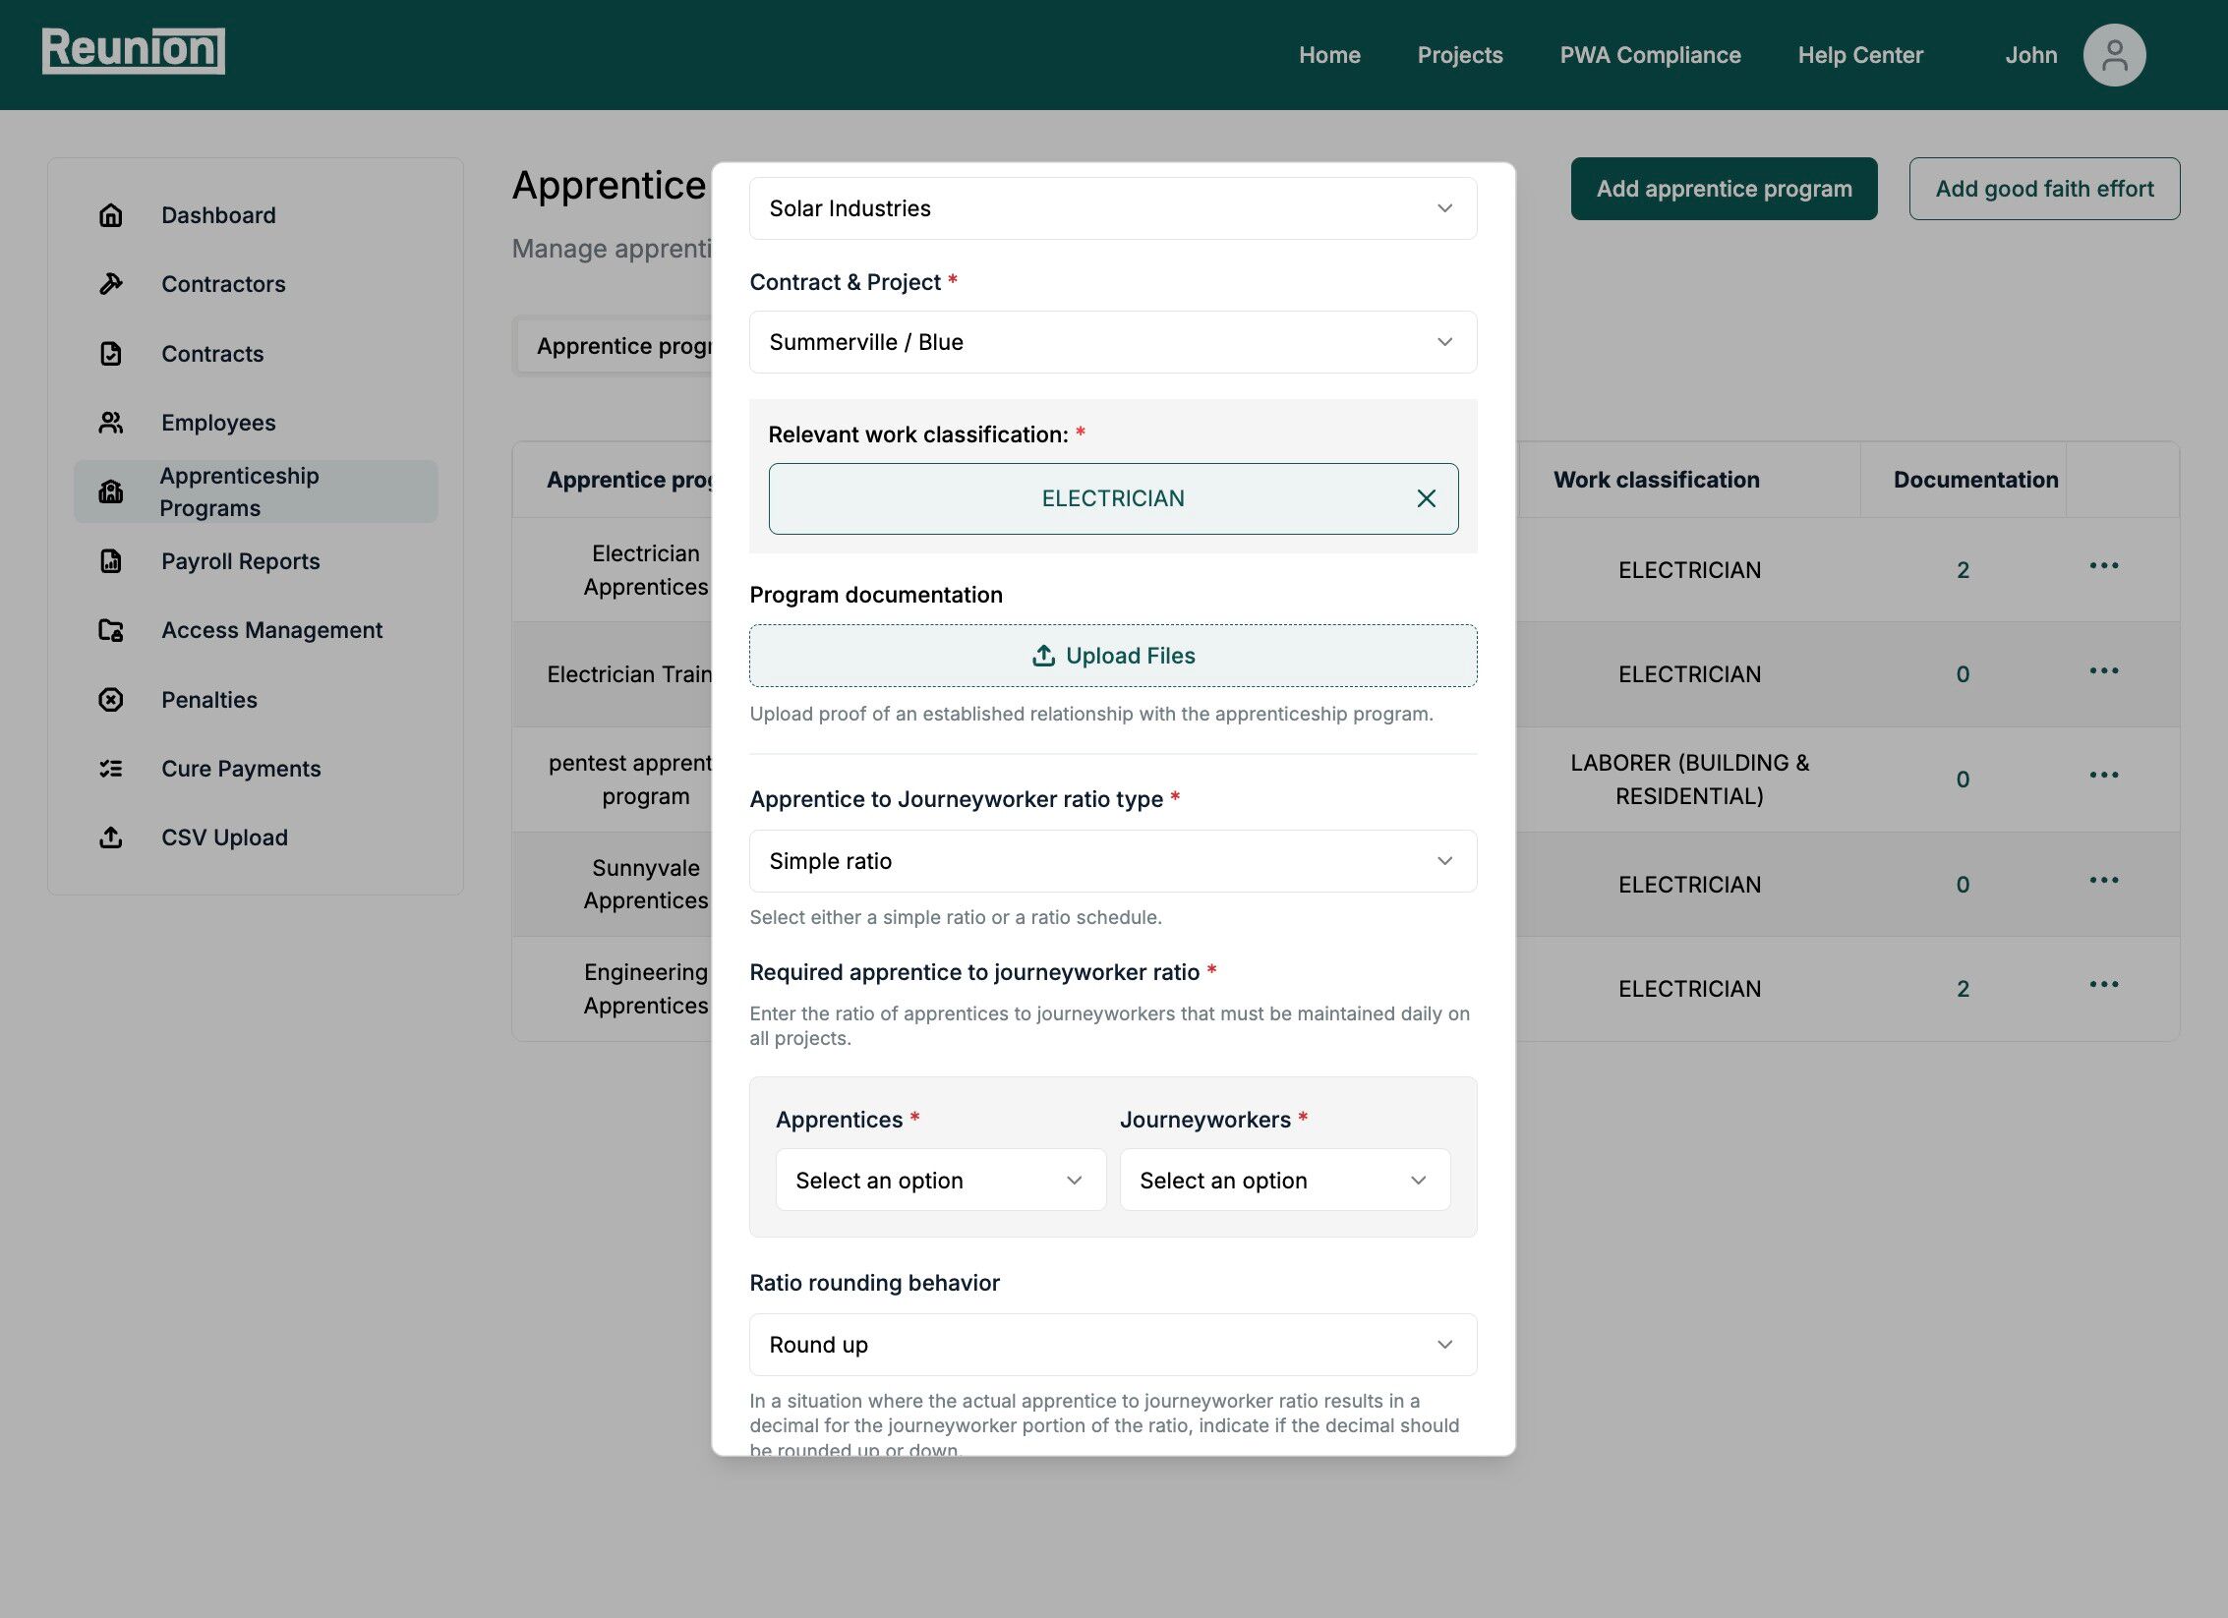Viewport: 2228px width, 1618px height.
Task: Click Upload Files button
Action: coord(1112,656)
